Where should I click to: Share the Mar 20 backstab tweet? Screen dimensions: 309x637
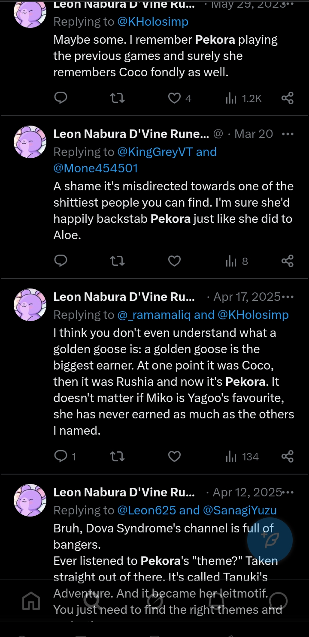click(x=287, y=261)
